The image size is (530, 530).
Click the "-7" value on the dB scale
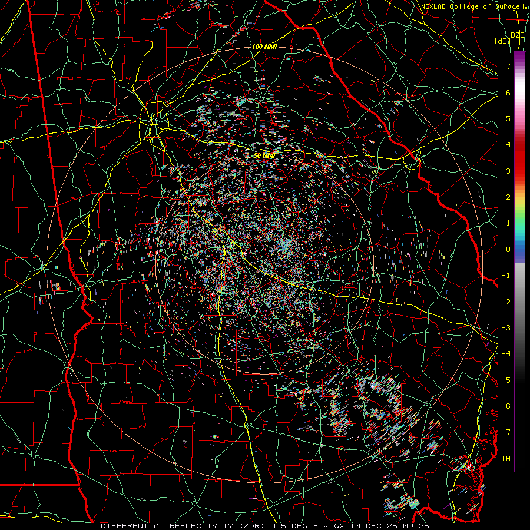pyautogui.click(x=506, y=432)
